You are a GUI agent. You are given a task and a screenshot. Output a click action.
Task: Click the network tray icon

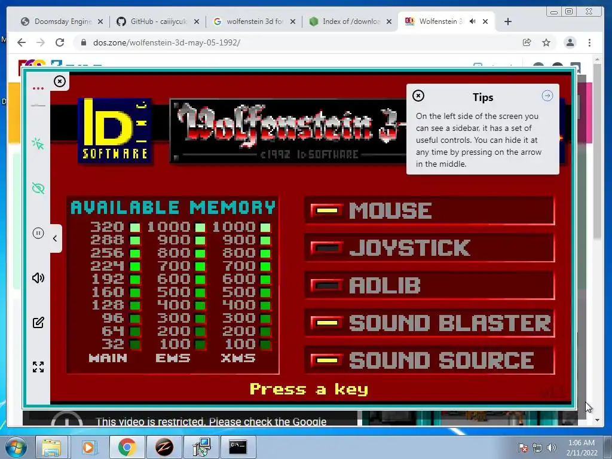point(537,448)
